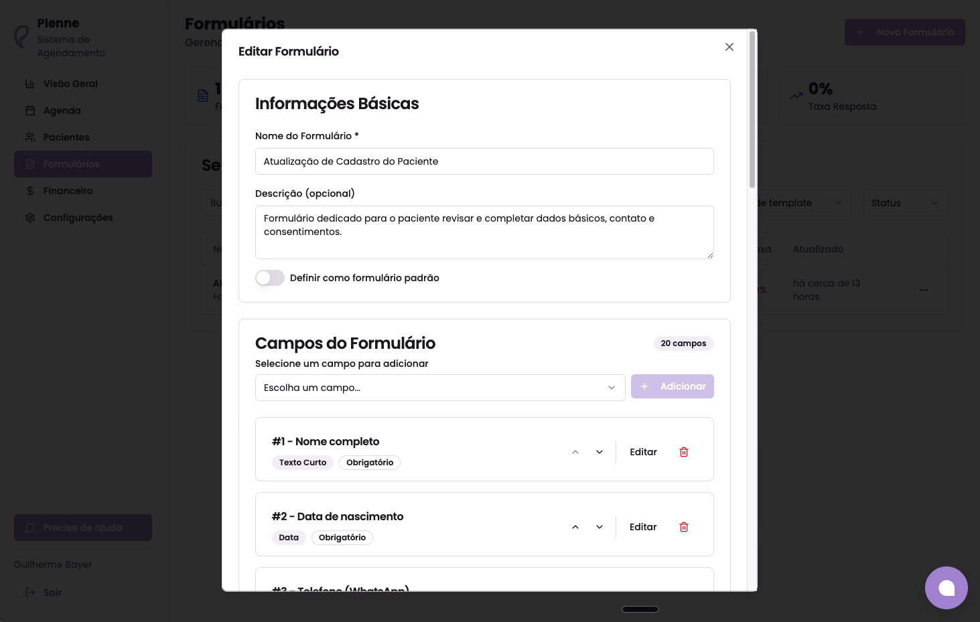This screenshot has width=980, height=622.
Task: Open Financeiro section in sidebar
Action: click(x=68, y=191)
